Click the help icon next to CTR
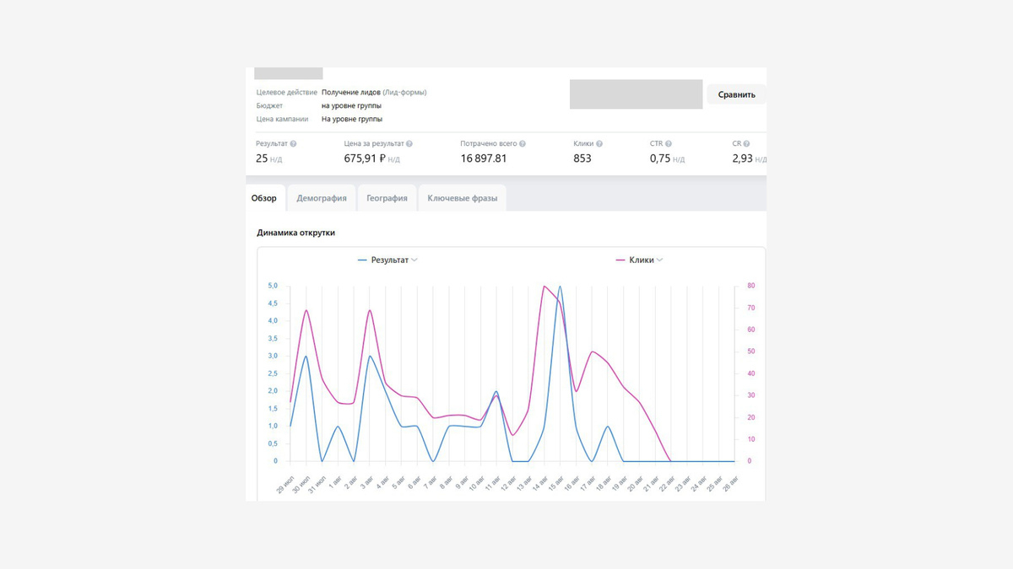1013x569 pixels. point(669,144)
